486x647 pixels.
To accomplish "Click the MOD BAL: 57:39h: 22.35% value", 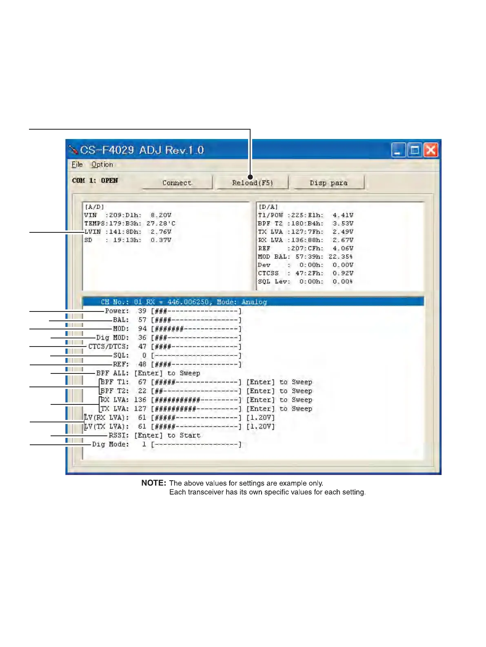I will (305, 256).
